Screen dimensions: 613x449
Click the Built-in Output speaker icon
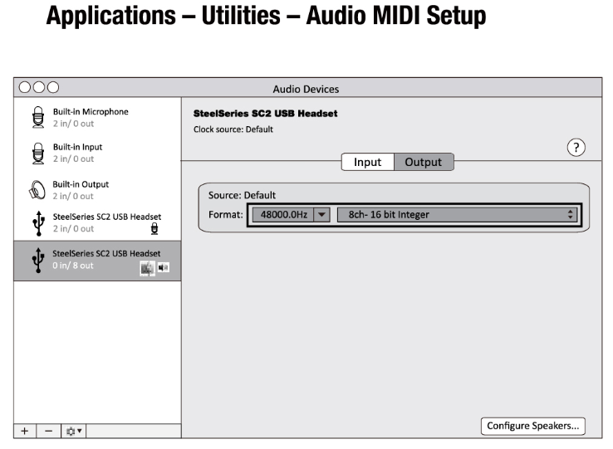(37, 190)
